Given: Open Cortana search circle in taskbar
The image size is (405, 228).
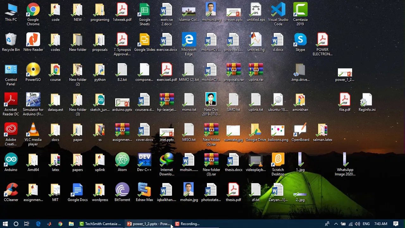Looking at the screenshot, I should [x=16, y=224].
